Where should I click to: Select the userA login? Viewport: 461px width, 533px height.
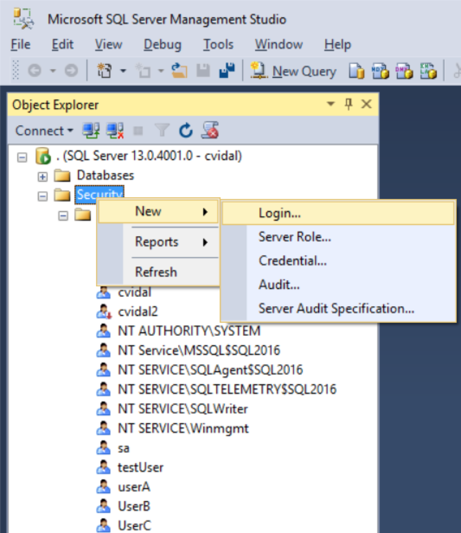[134, 487]
